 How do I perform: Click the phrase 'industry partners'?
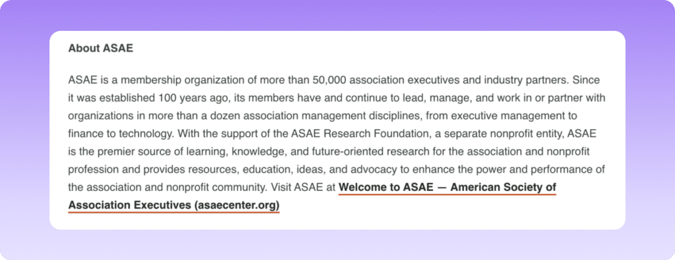(x=527, y=80)
